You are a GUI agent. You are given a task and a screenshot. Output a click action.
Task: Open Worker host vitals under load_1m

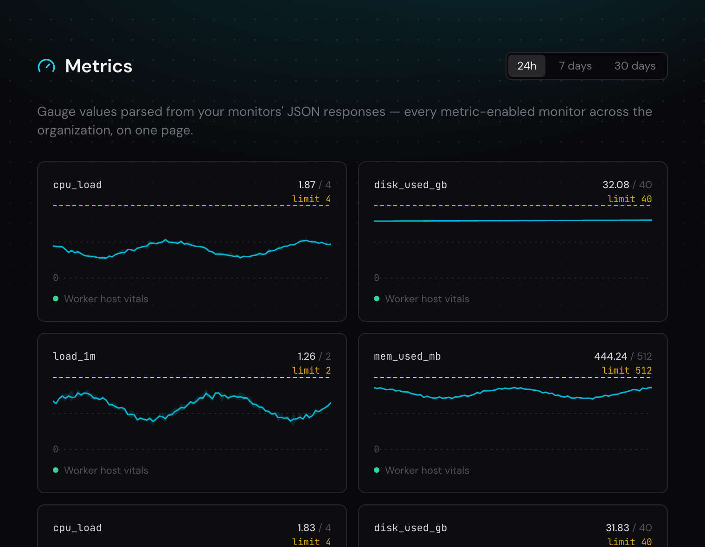coord(106,471)
